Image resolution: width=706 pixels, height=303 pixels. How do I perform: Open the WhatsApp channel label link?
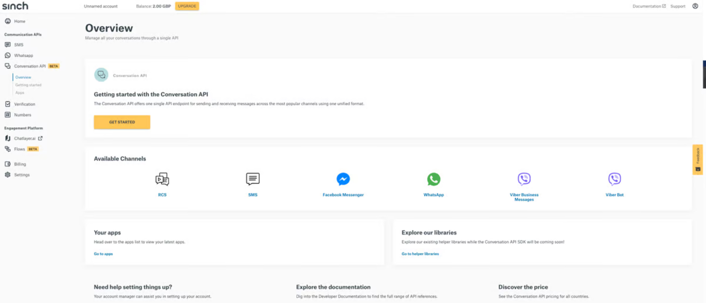click(x=433, y=195)
